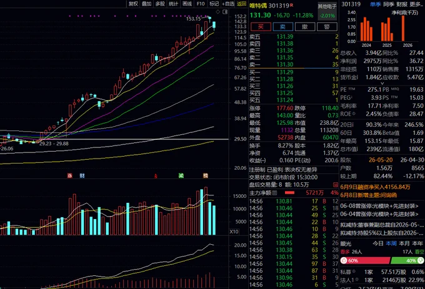Viewport: 425px width, 289px height.
Task: Open 06-08曾涨停 光模块 news link
Action: (x=379, y=206)
